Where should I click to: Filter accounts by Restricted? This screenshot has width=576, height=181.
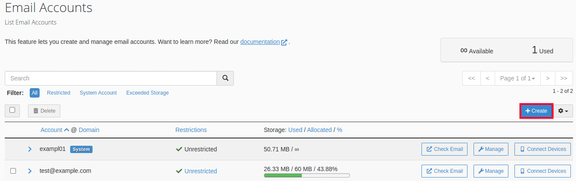point(59,93)
